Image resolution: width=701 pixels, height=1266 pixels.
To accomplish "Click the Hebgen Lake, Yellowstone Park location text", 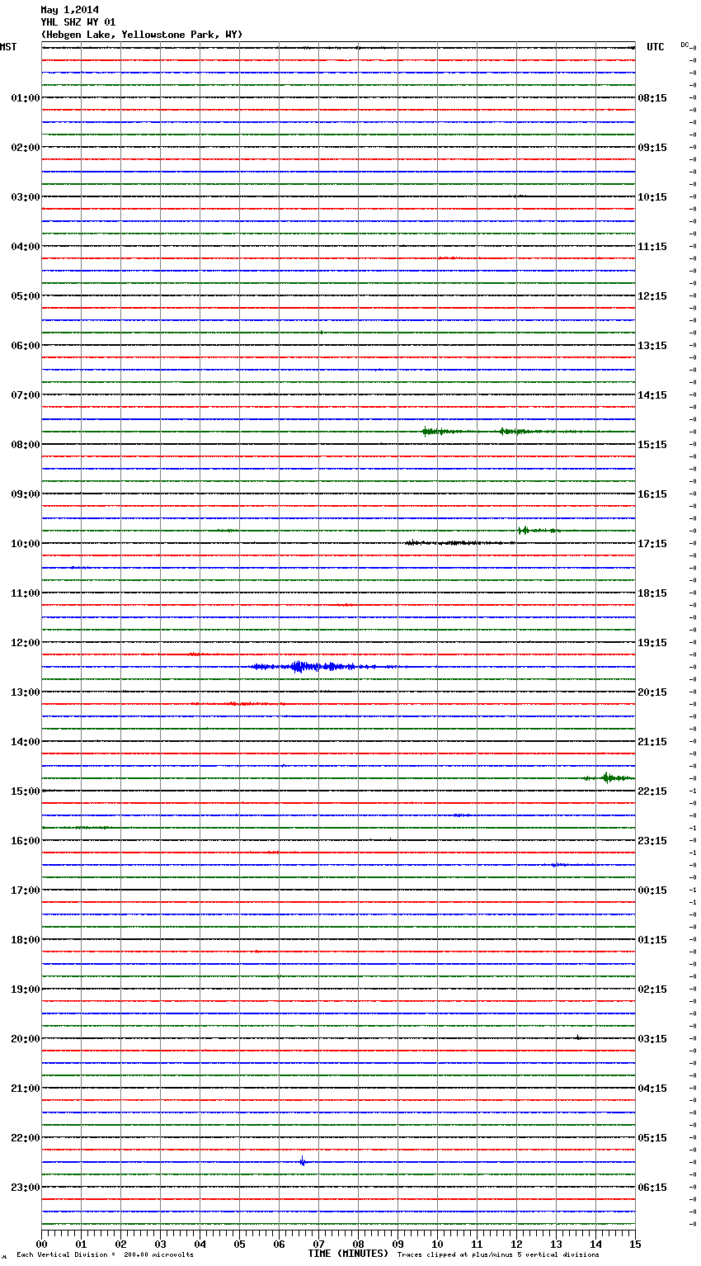I will 142,35.
